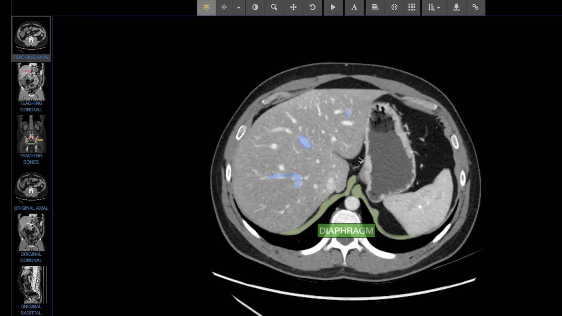Screen dimensions: 562x316
Task: Open the grid layout icon
Action: tap(412, 7)
